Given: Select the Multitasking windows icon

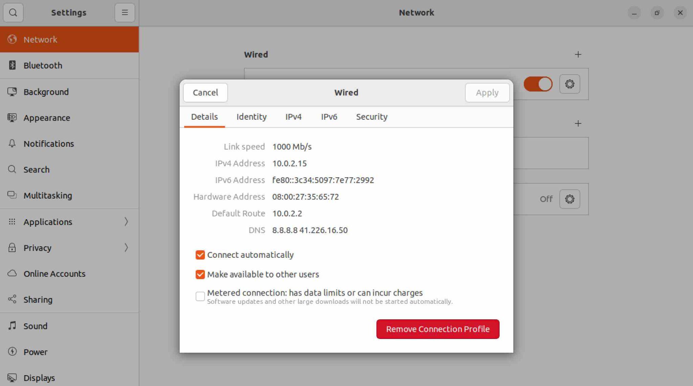Looking at the screenshot, I should tap(13, 195).
